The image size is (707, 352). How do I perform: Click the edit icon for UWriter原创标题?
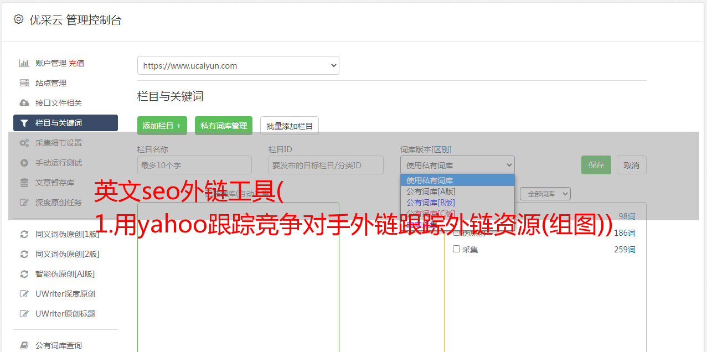[24, 314]
